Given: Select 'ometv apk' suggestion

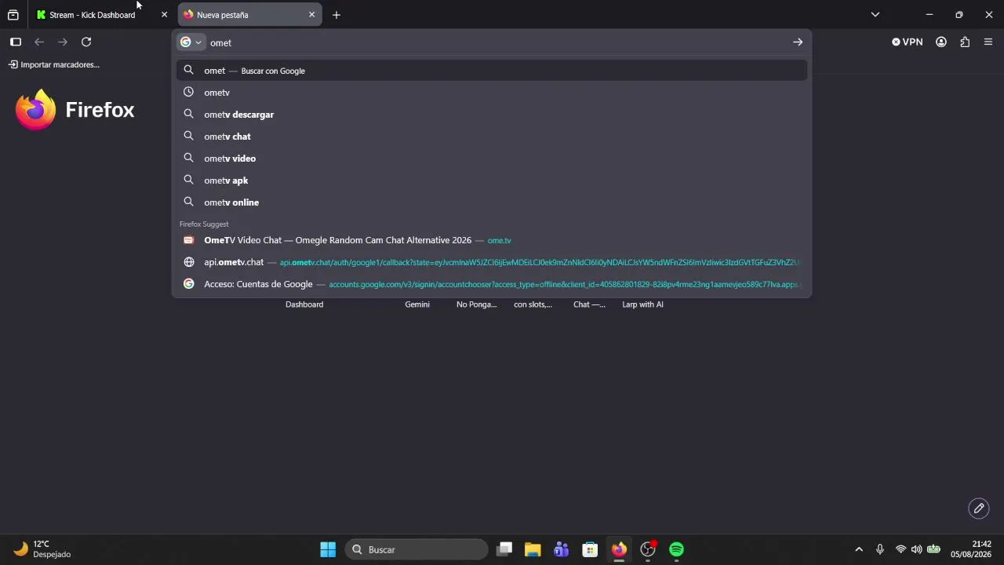Looking at the screenshot, I should point(492,180).
